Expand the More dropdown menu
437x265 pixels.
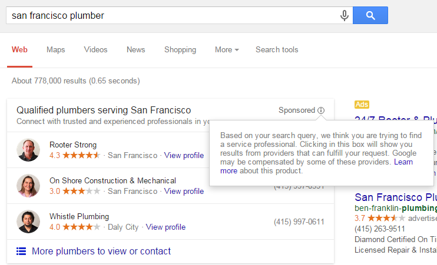tap(227, 50)
